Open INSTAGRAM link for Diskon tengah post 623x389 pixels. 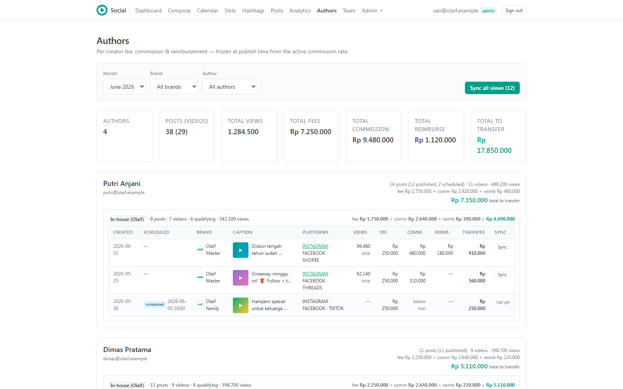(315, 246)
